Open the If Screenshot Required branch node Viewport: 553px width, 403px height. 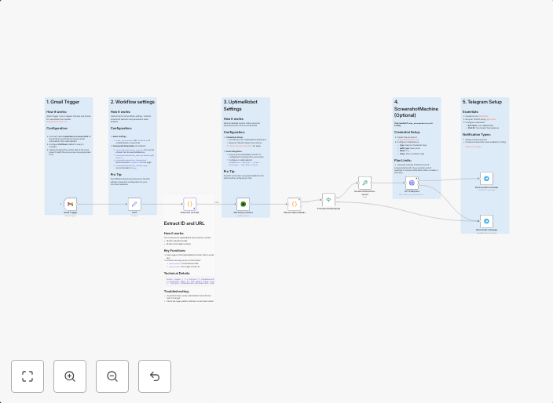[x=328, y=199]
